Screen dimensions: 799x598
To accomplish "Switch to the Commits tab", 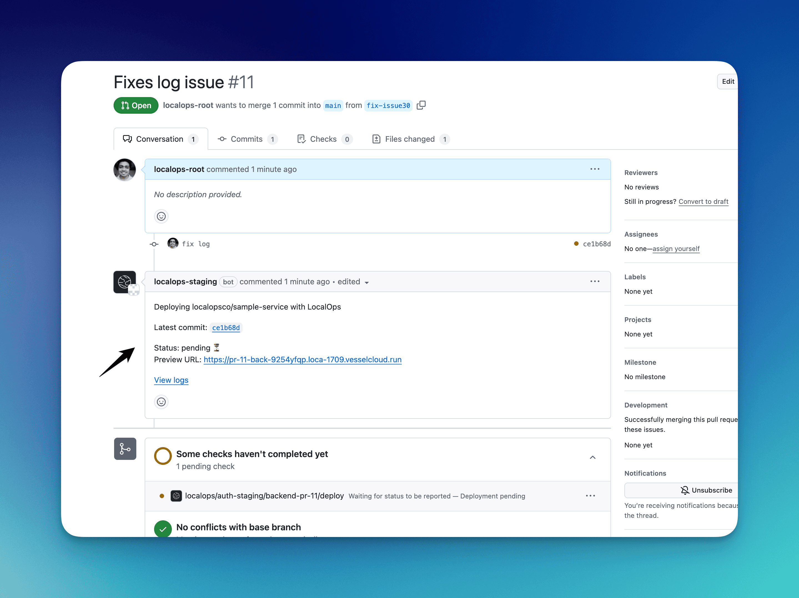I will click(x=247, y=139).
